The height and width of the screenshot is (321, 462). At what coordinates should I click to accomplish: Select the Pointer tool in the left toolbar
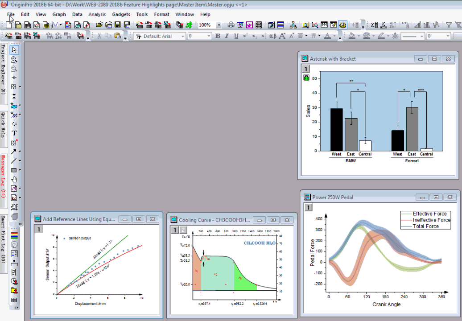click(x=14, y=50)
